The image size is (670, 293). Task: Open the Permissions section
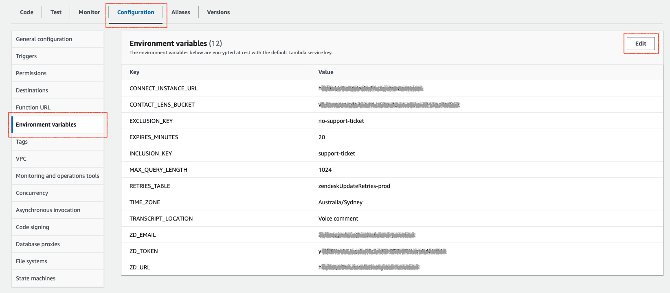[x=31, y=73]
